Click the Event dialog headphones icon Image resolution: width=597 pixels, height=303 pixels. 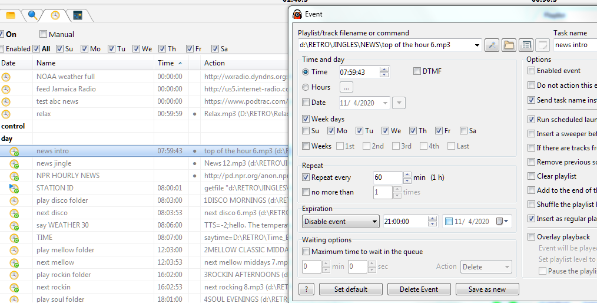[x=297, y=14]
